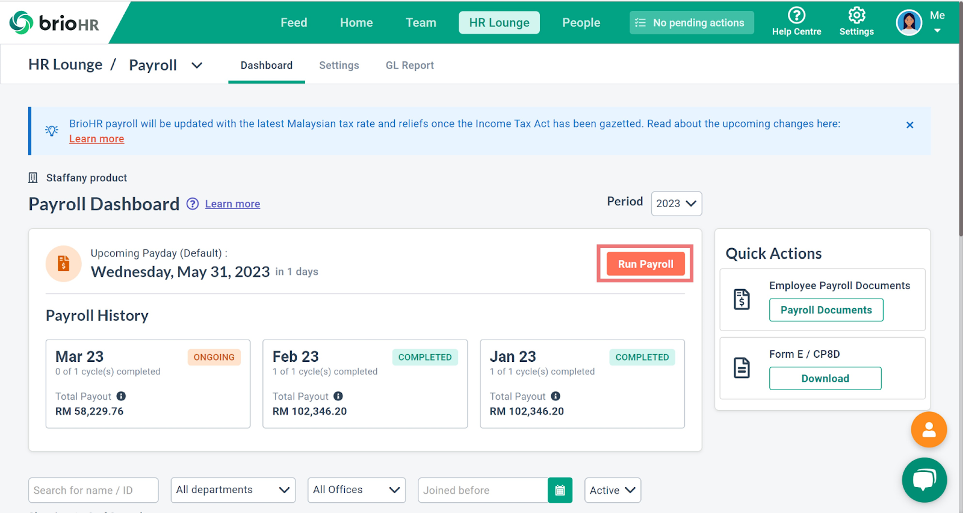
Task: Select the HR Lounge menu
Action: coord(499,23)
